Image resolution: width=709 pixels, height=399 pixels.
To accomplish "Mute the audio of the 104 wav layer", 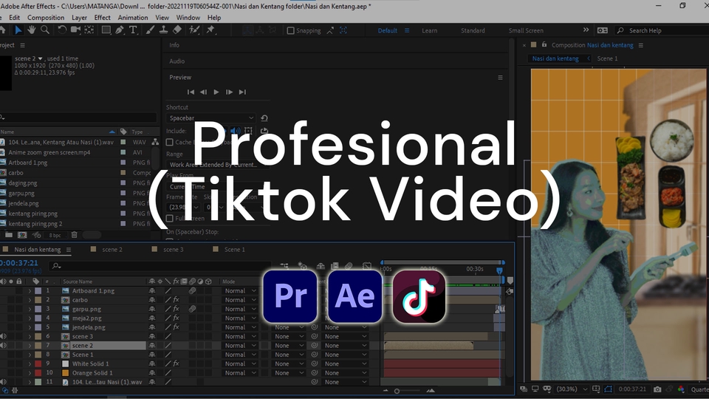I will (x=3, y=382).
